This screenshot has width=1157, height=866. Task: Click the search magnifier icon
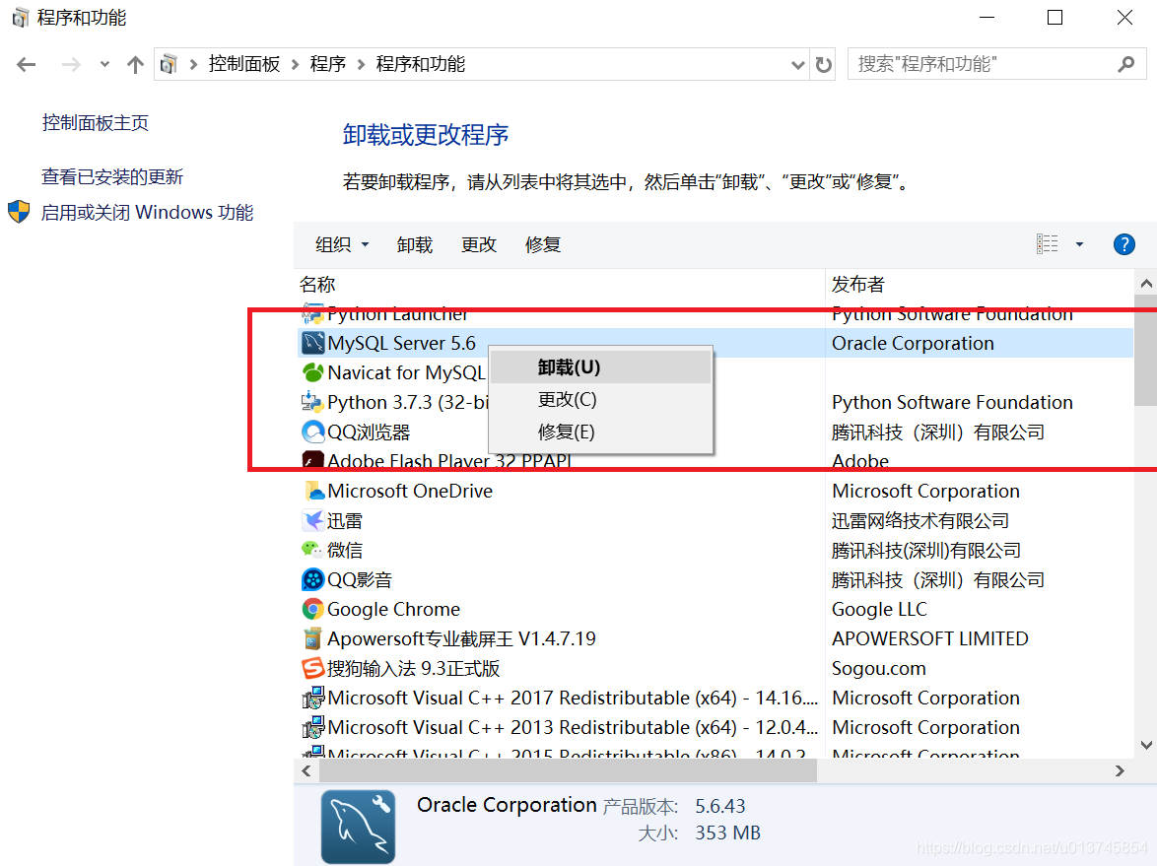click(1126, 64)
